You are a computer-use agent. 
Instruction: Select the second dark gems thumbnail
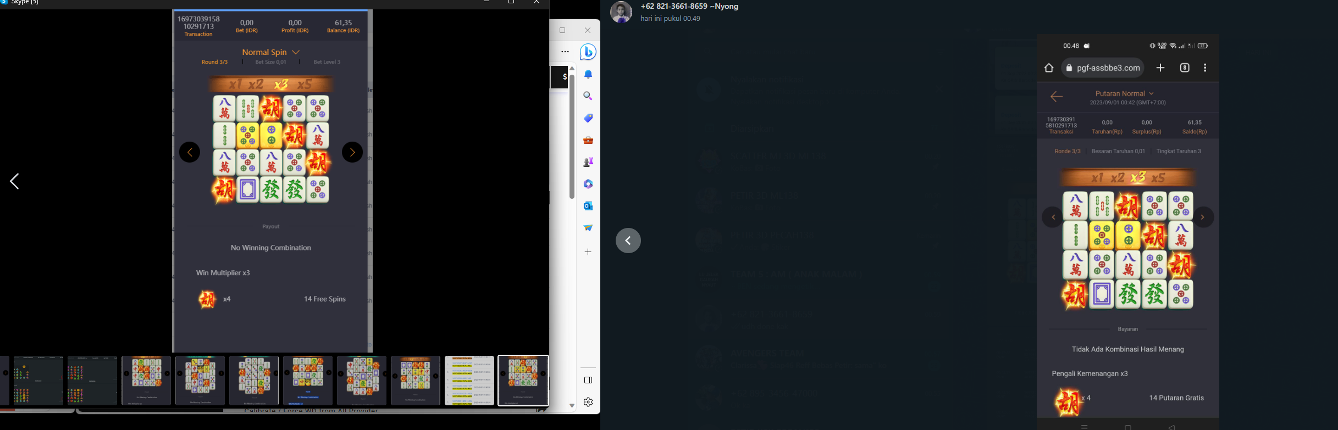click(x=92, y=381)
